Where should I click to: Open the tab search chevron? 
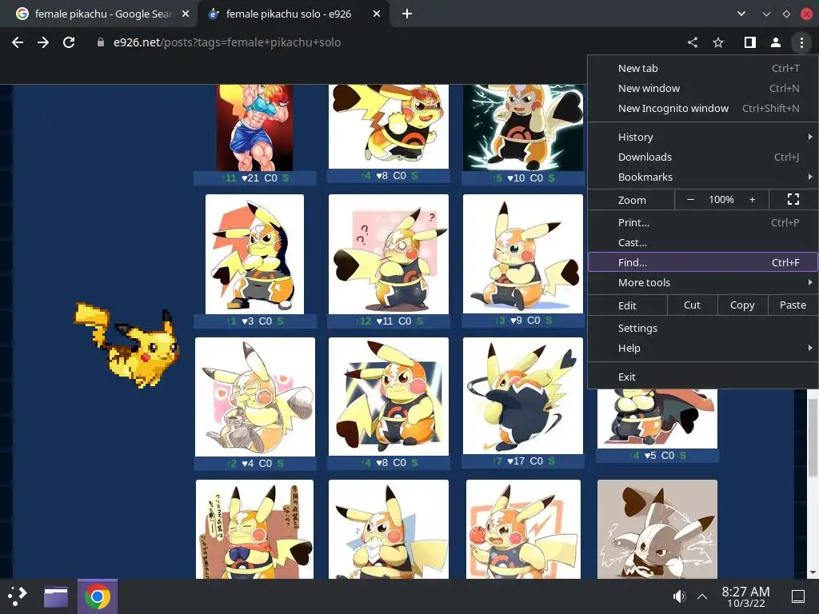click(x=741, y=14)
